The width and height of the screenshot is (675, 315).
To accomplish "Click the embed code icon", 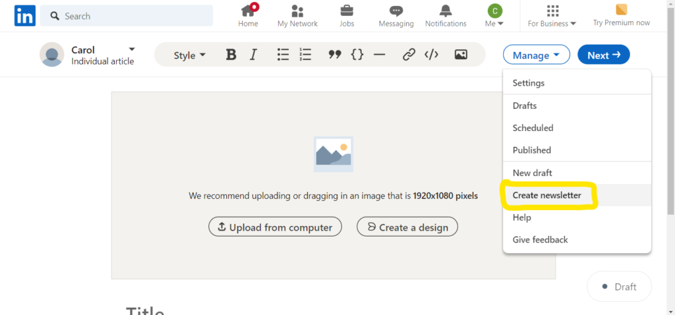I will (x=431, y=55).
